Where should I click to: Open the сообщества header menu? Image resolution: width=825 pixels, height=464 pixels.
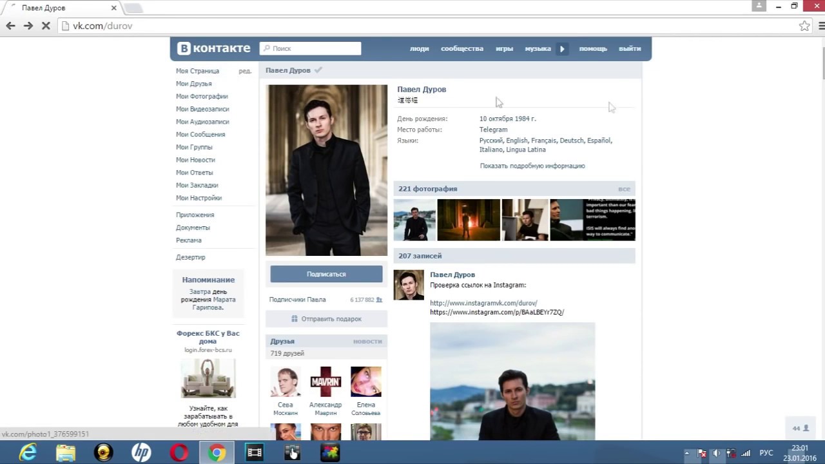[x=462, y=48]
